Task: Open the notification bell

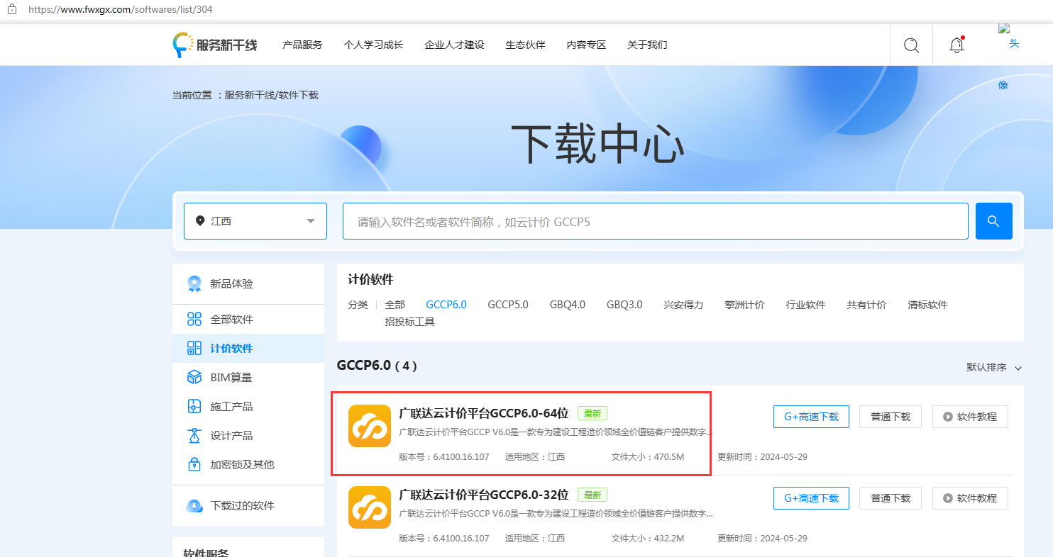Action: click(x=956, y=45)
